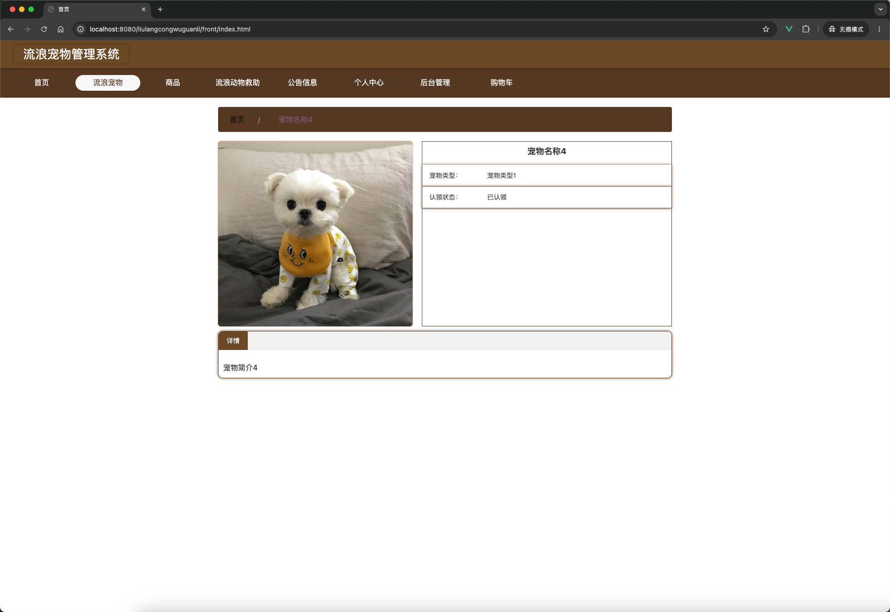Expand the tab search dropdown arrow
The height and width of the screenshot is (612, 890).
pyautogui.click(x=880, y=9)
